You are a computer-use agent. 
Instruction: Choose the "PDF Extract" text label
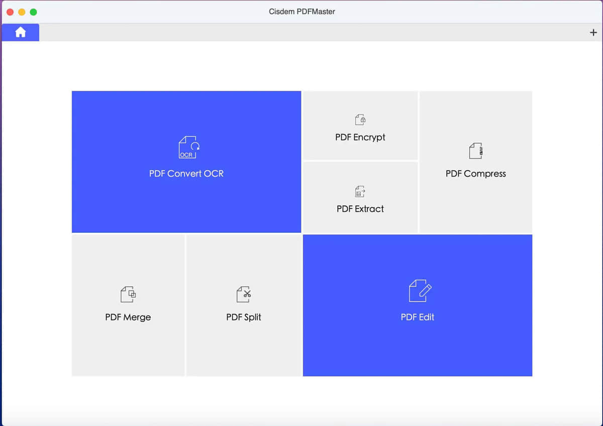point(360,209)
